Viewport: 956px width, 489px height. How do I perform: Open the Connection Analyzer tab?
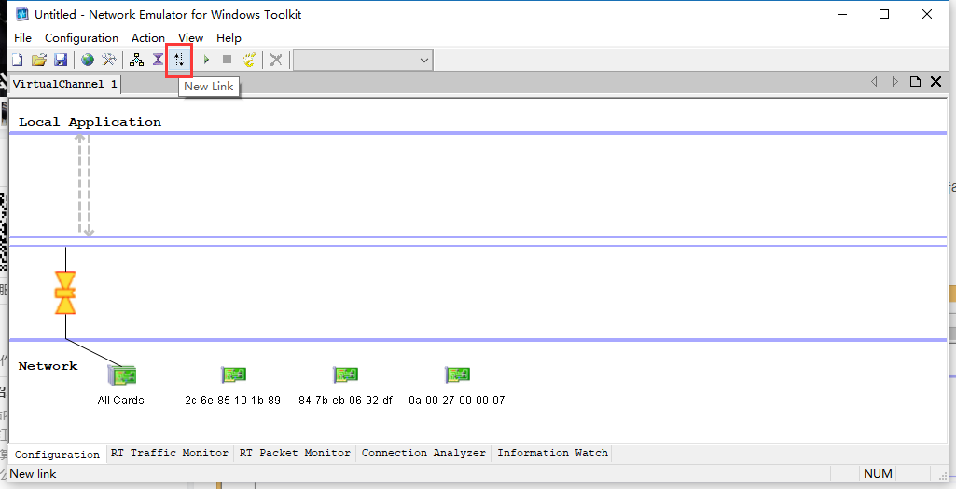pos(423,453)
